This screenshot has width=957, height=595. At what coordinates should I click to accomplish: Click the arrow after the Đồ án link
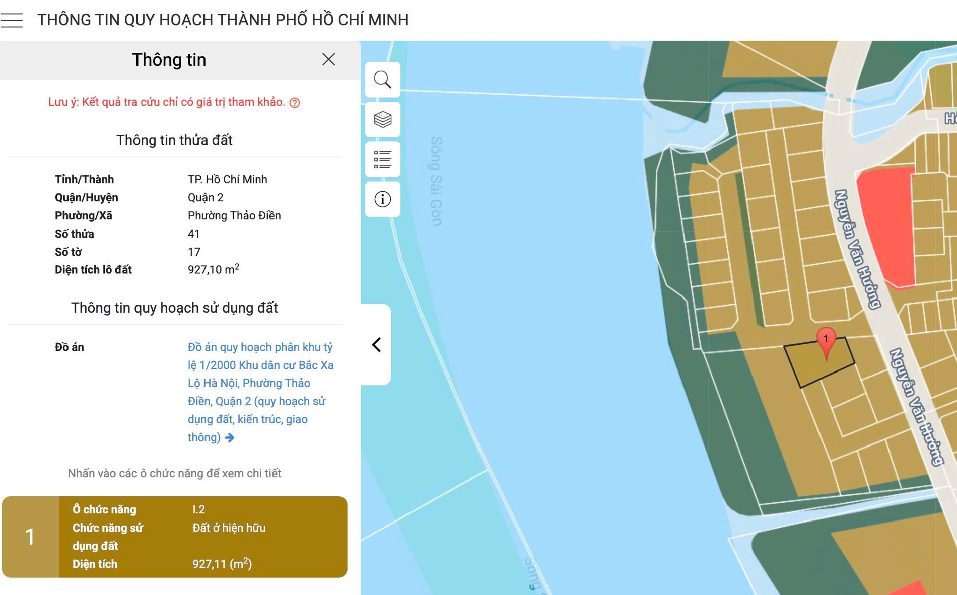(230, 437)
